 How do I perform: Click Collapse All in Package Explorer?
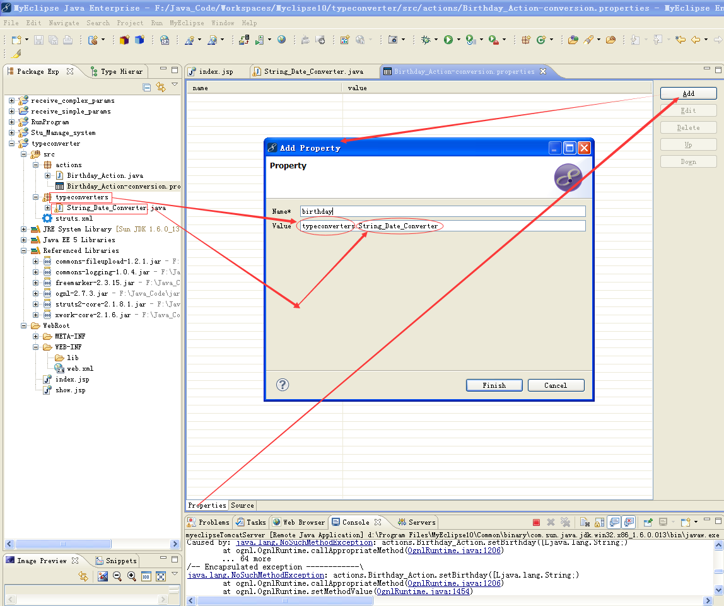(147, 87)
